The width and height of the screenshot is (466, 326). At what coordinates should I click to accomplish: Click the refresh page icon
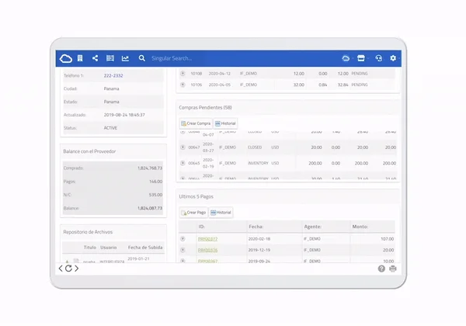[x=68, y=269]
